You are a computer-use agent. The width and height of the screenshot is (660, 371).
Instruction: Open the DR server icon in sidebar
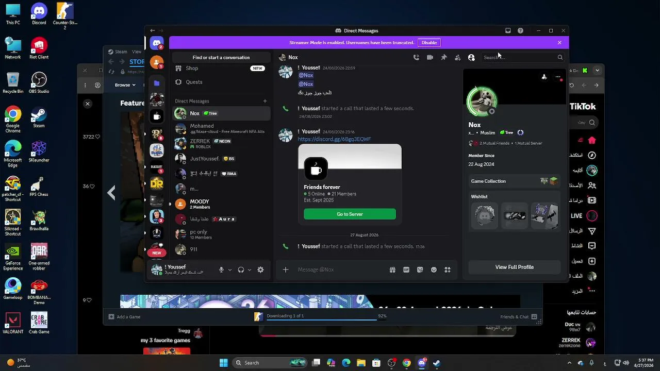click(157, 184)
